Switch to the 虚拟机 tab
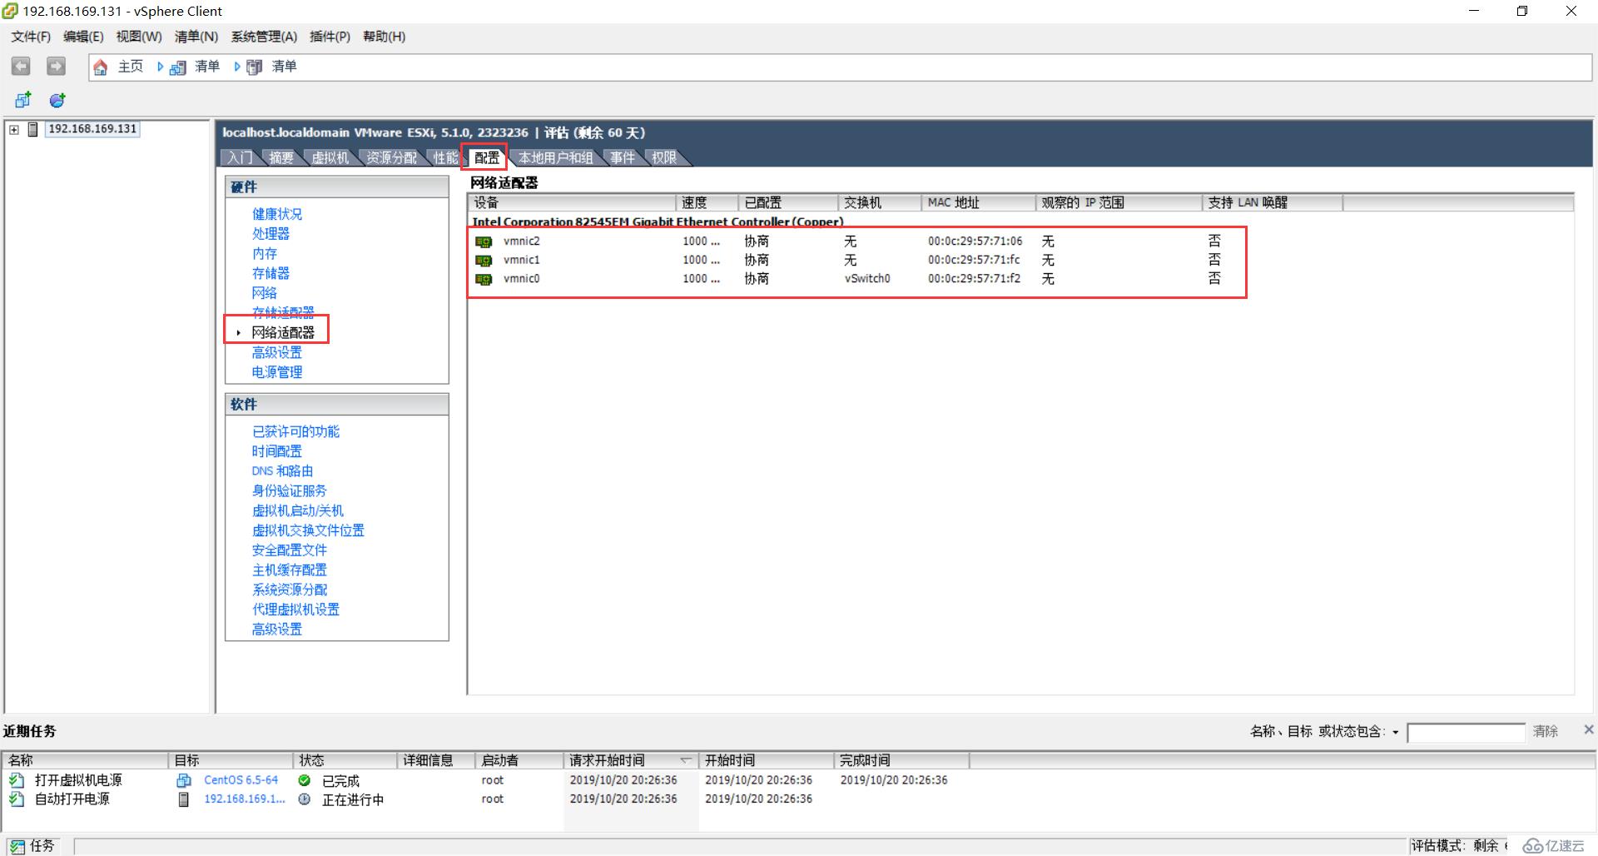1598x856 pixels. click(x=330, y=157)
